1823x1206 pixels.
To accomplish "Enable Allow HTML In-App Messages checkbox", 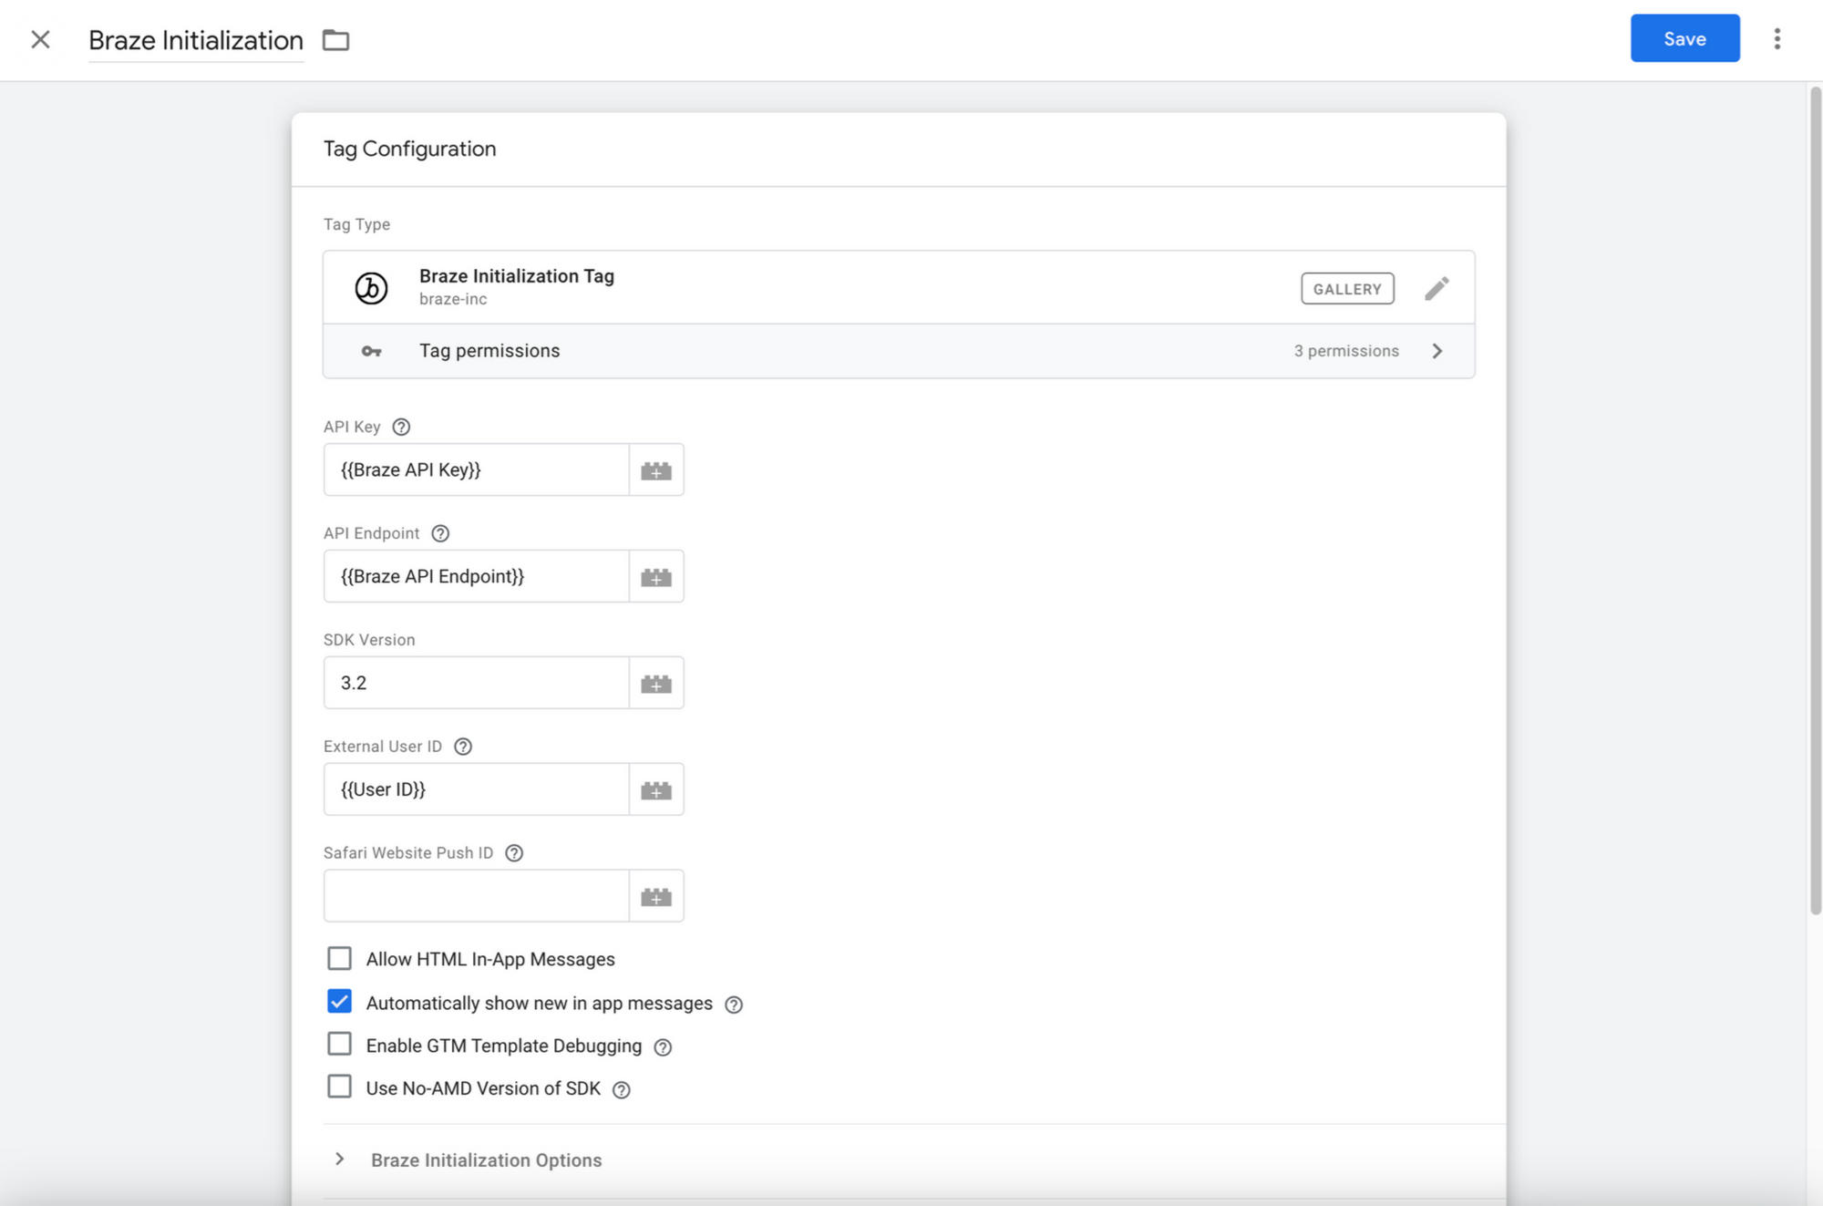I will 339,958.
